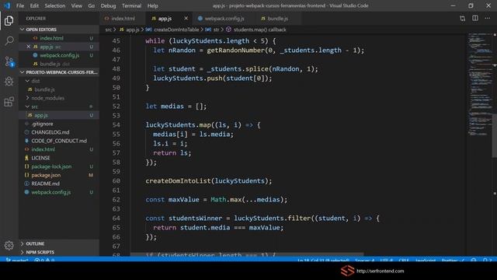The width and height of the screenshot is (497, 280).
Task: Switch to the webpack.config.js tab
Action: click(224, 19)
